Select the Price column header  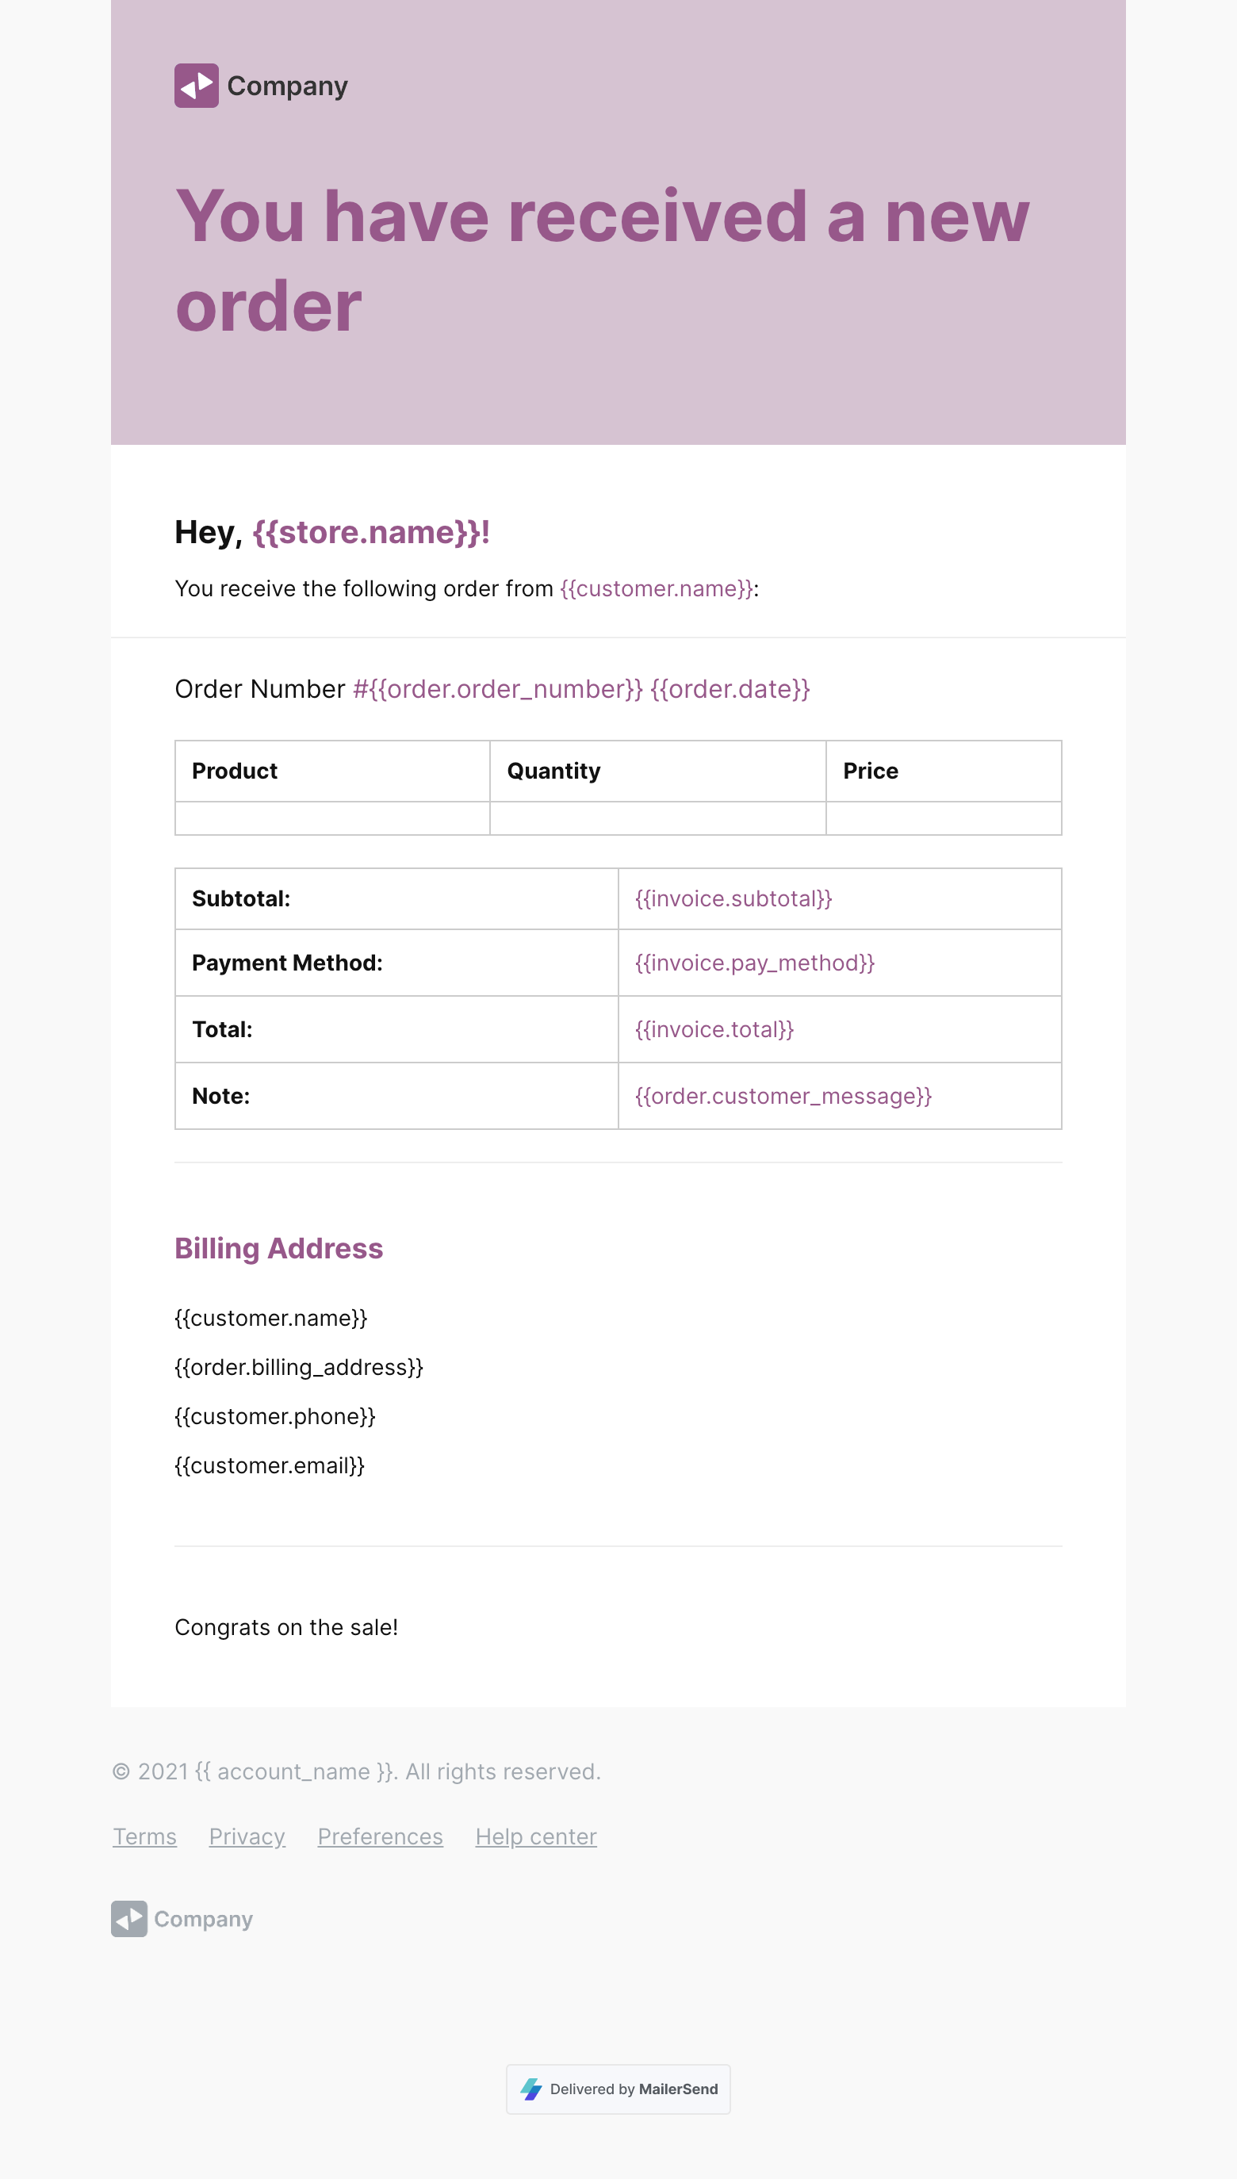[870, 771]
